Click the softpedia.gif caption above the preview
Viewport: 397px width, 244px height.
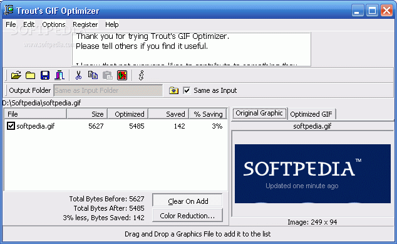pos(312,126)
